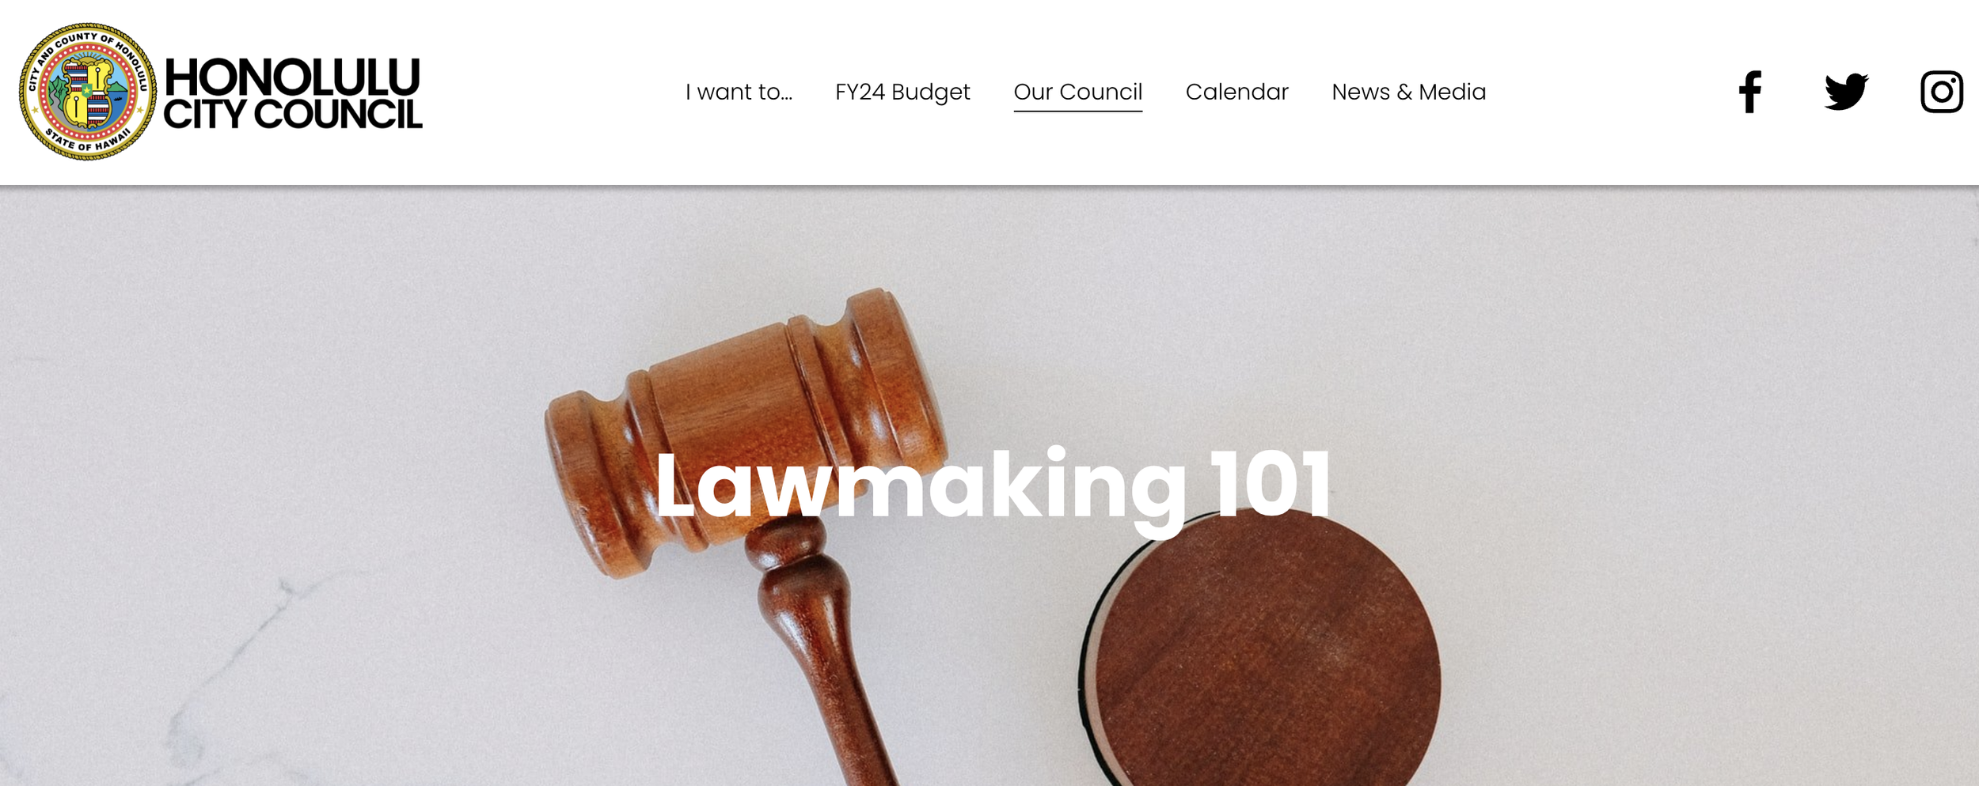Visit the council's Instagram profile icon
The image size is (1979, 786).
click(1942, 92)
